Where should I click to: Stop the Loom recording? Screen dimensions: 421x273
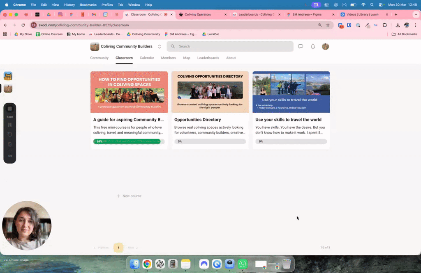[10, 108]
